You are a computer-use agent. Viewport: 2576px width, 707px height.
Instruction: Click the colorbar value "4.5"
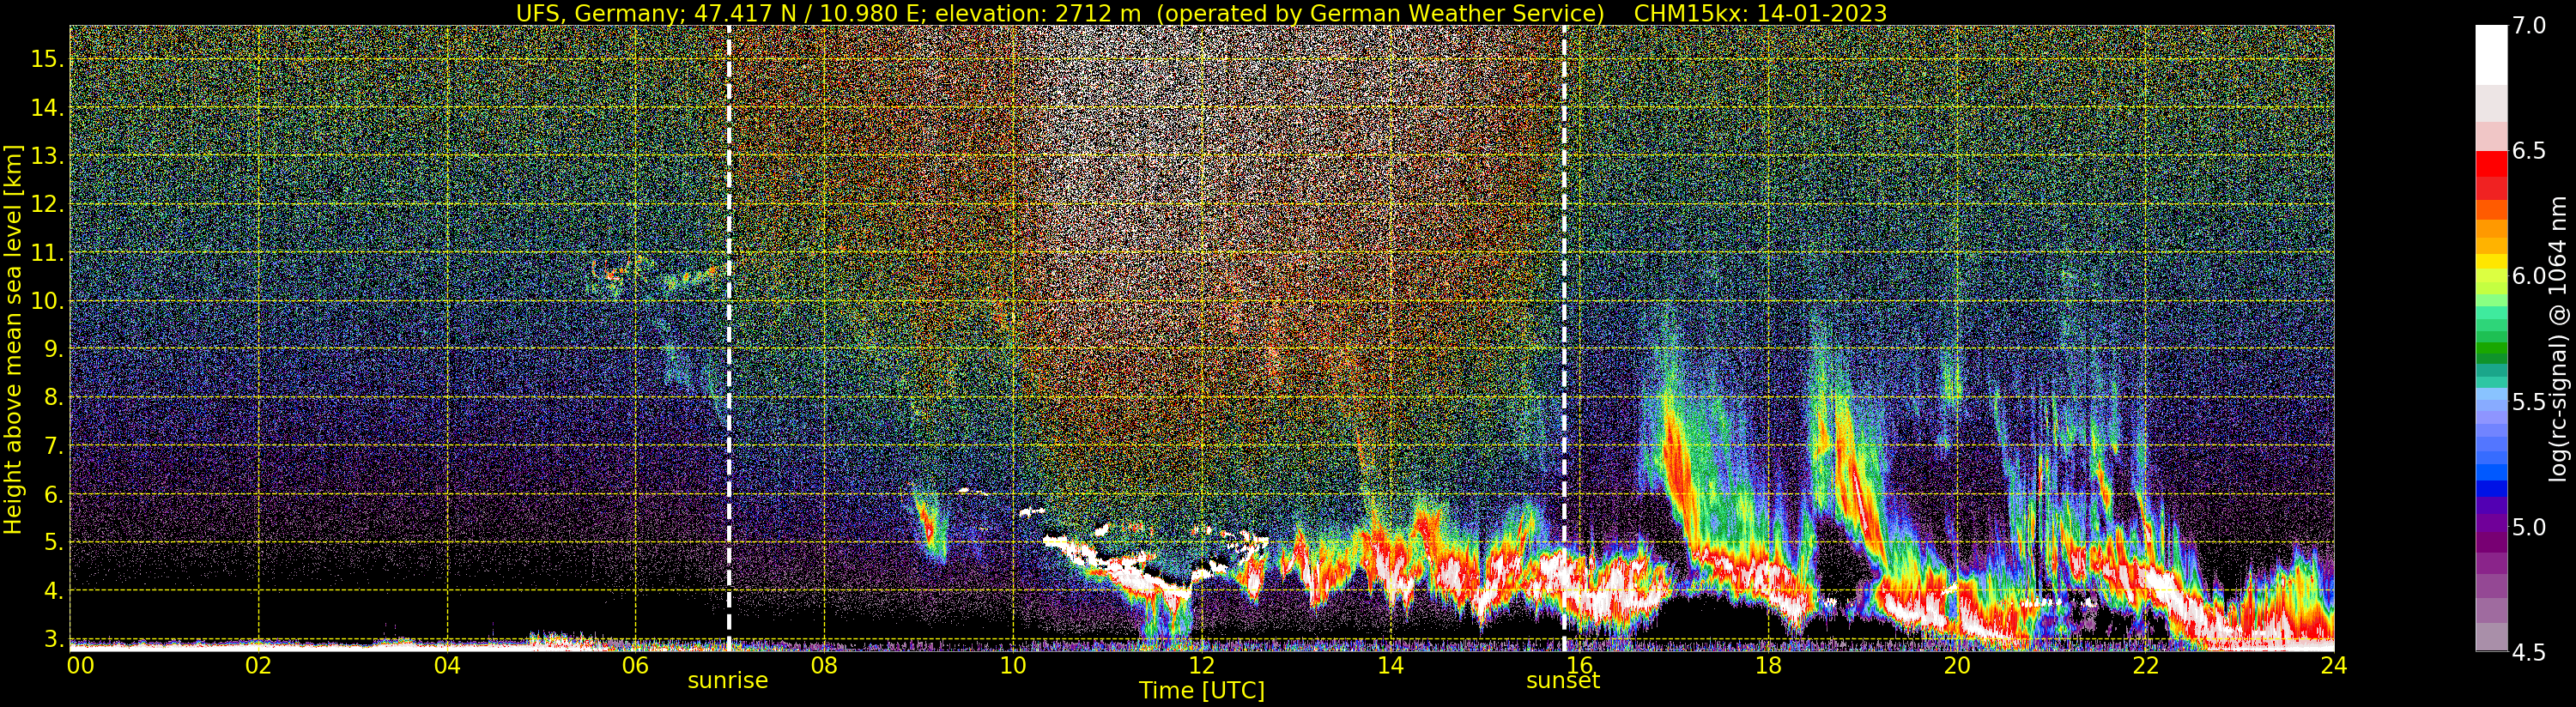[2529, 652]
